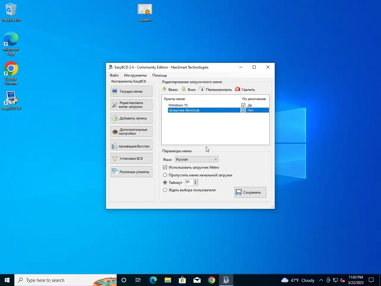The width and height of the screenshot is (381, 286).
Task: Click the taskbar search box
Action: [65, 280]
